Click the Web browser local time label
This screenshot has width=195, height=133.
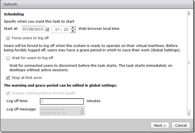pyautogui.click(x=99, y=29)
